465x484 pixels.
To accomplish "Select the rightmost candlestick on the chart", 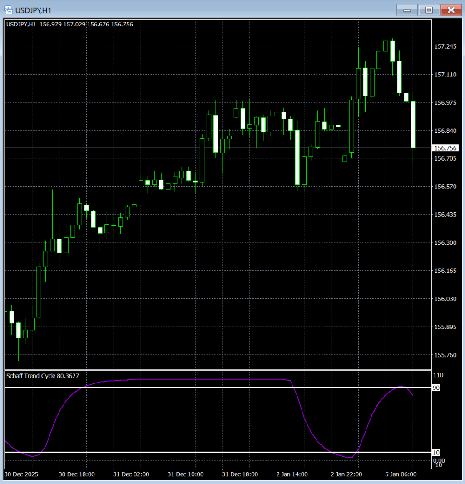I will click(413, 124).
